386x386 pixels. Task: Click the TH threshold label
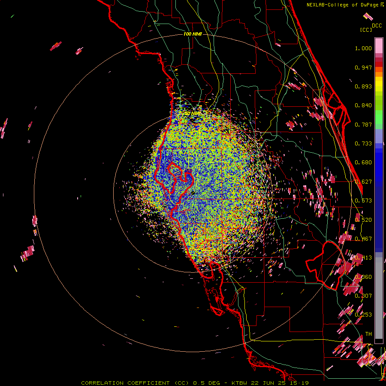pyautogui.click(x=368, y=334)
